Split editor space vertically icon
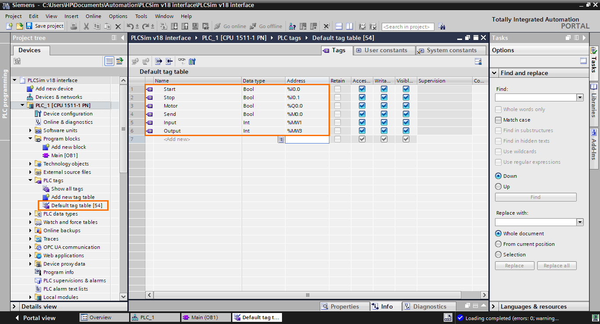 (349, 26)
